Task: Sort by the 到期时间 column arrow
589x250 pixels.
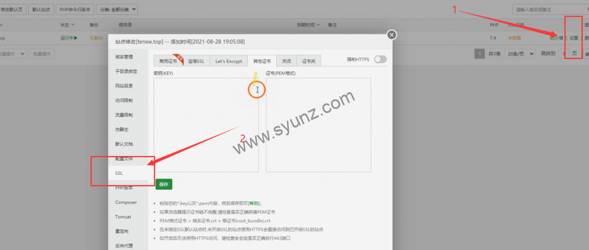Action: [318, 25]
